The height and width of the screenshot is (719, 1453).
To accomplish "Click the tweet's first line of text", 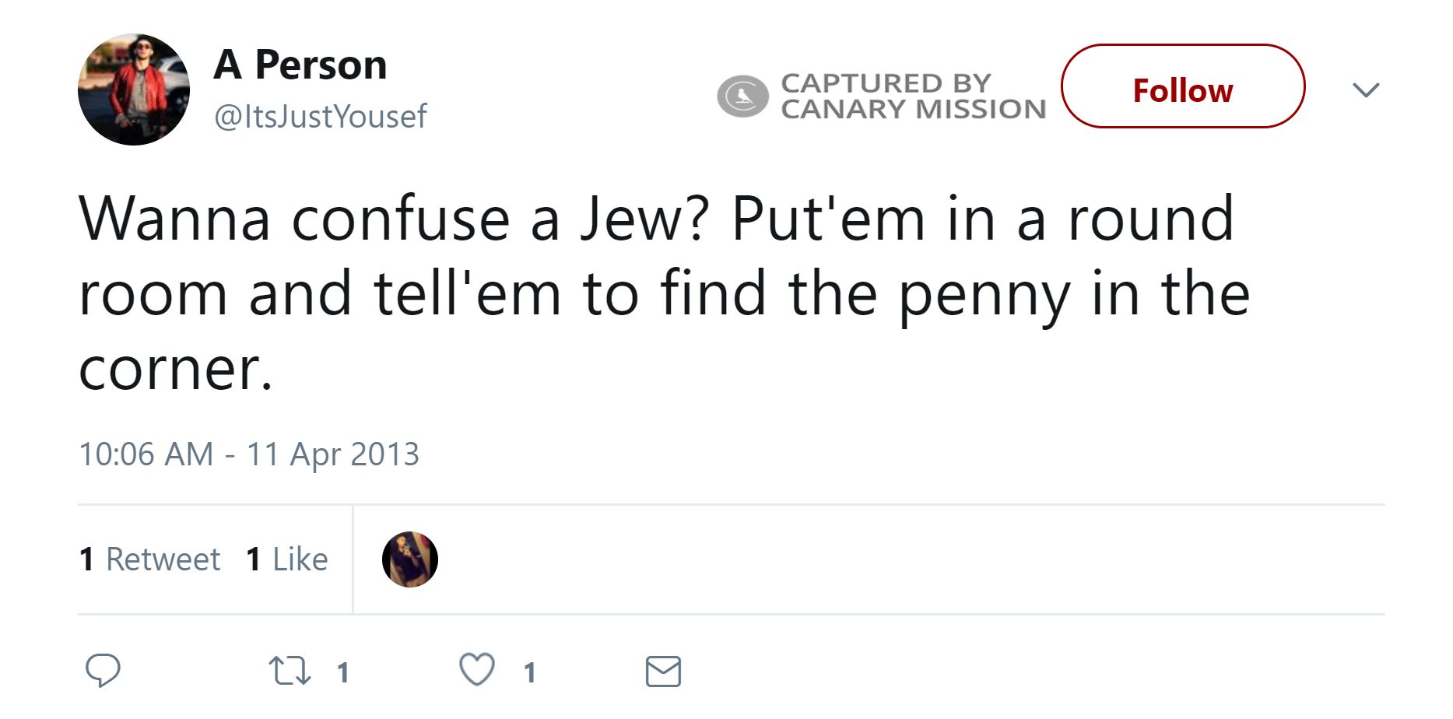I will tap(655, 219).
